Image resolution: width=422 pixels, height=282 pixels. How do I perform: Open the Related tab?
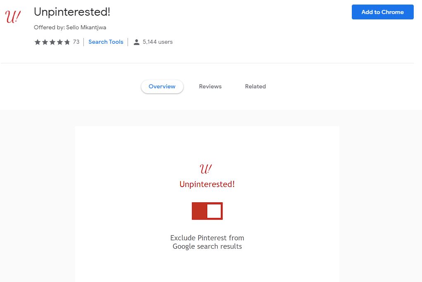255,86
